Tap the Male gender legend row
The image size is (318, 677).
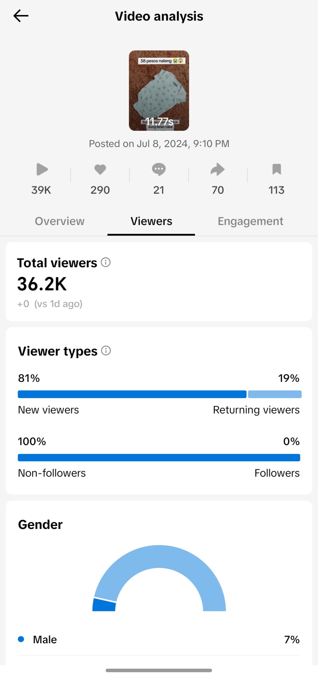(x=159, y=639)
